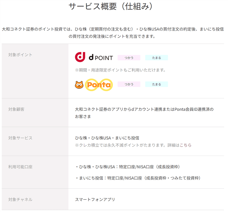Click the 対象チャネル row label
The image size is (228, 212).
[20, 200]
